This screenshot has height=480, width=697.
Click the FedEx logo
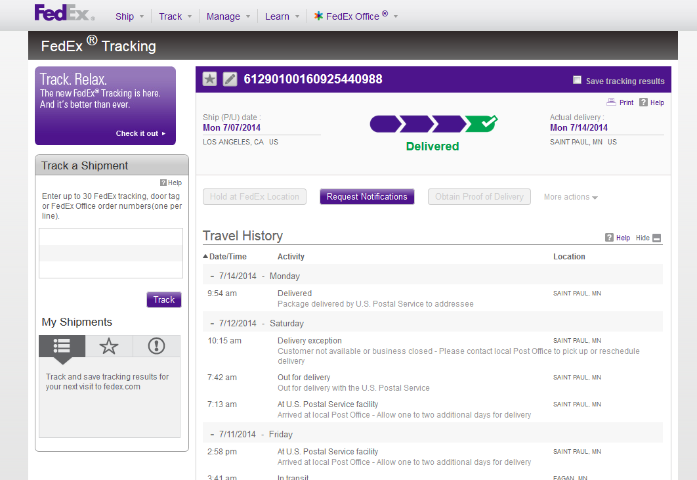tap(64, 13)
